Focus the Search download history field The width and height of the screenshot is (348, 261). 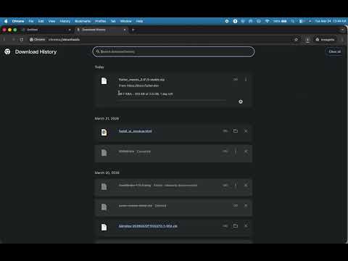[173, 51]
